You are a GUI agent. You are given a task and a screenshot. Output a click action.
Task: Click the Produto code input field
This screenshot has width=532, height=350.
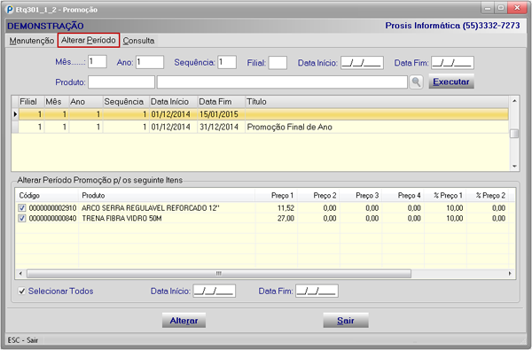point(121,82)
